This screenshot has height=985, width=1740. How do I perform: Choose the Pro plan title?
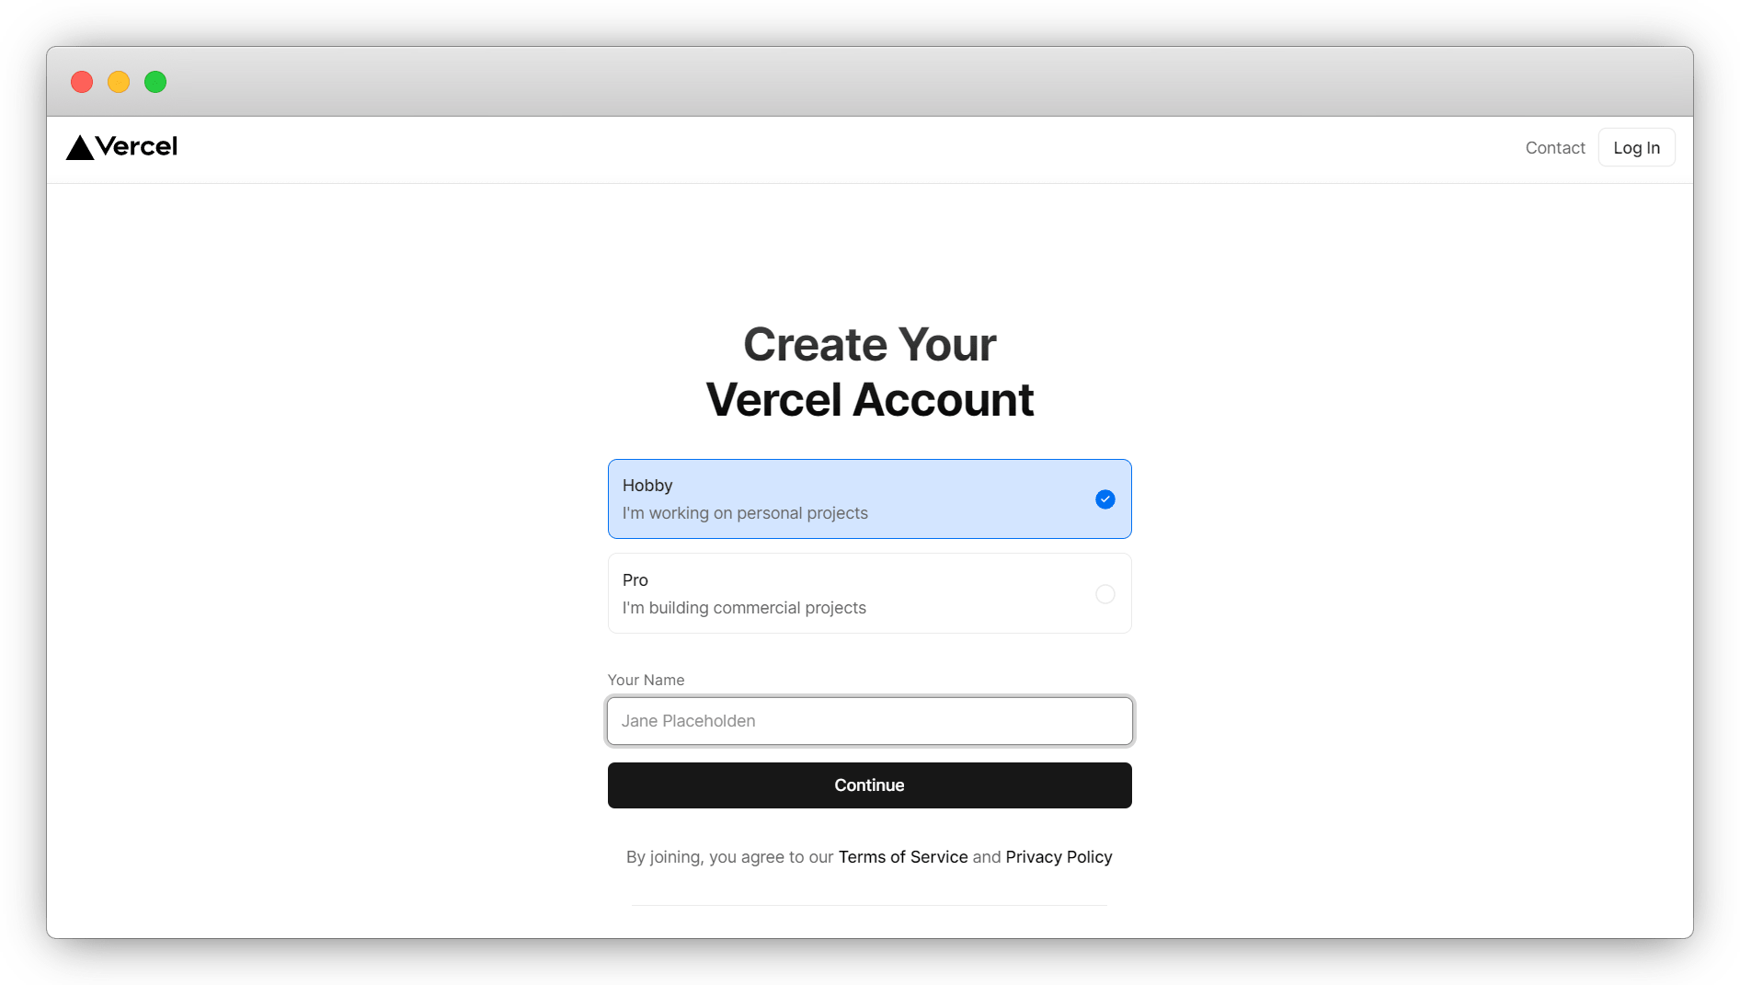(635, 580)
